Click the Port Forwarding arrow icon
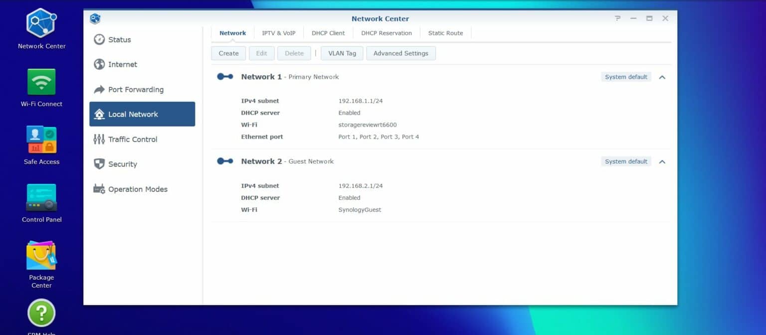This screenshot has width=766, height=335. tap(99, 89)
